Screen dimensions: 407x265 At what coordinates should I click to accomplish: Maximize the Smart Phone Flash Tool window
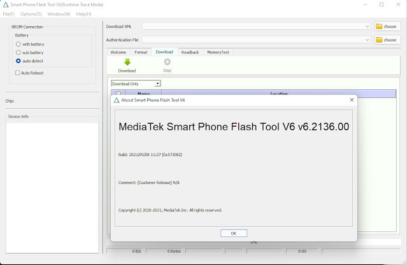[382, 4]
